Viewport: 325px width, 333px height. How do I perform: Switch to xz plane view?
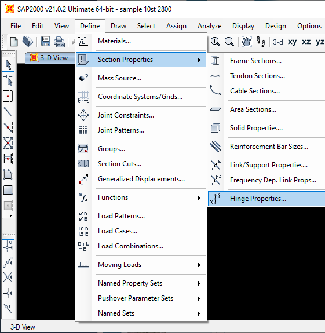point(306,42)
